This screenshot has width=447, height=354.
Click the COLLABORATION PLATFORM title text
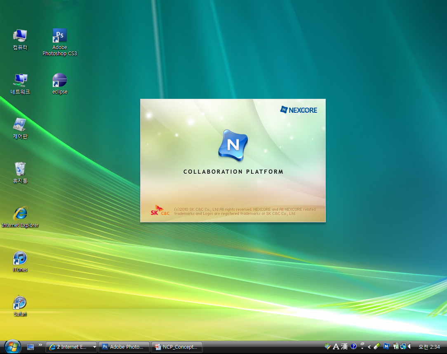(233, 172)
